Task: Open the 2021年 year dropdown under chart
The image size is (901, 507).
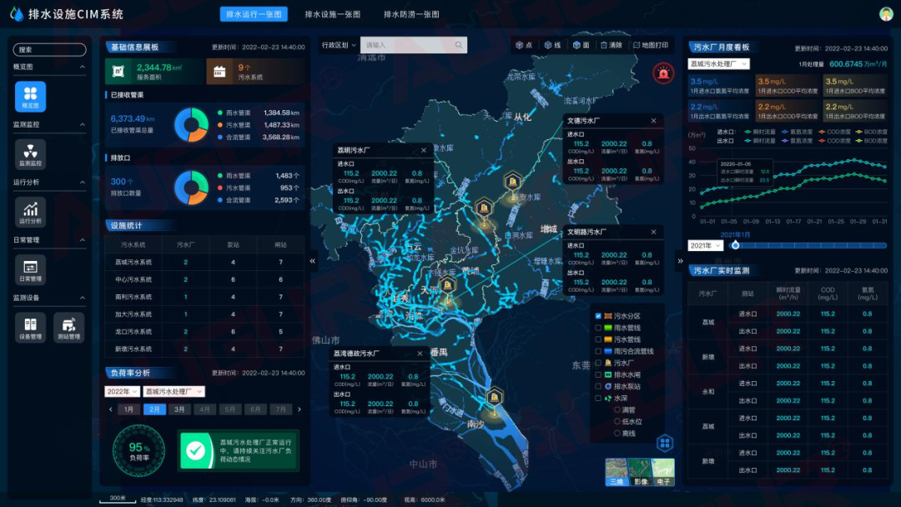Action: pos(705,245)
